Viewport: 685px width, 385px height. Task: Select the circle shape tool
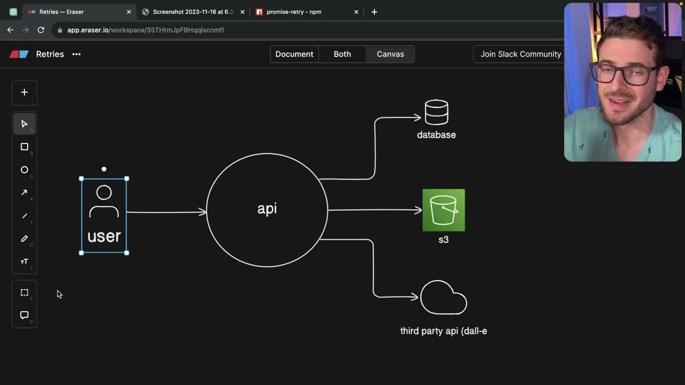[24, 170]
